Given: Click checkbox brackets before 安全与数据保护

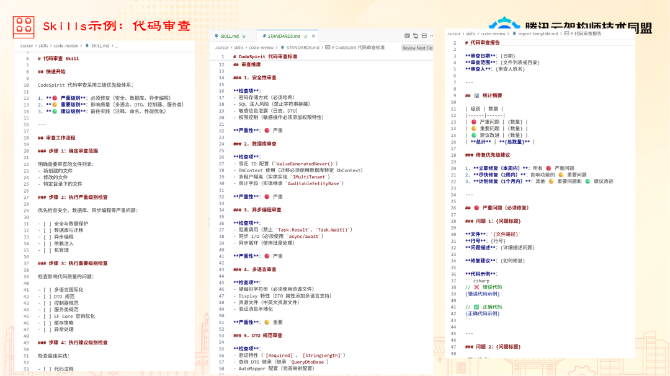Looking at the screenshot, I should [x=47, y=224].
